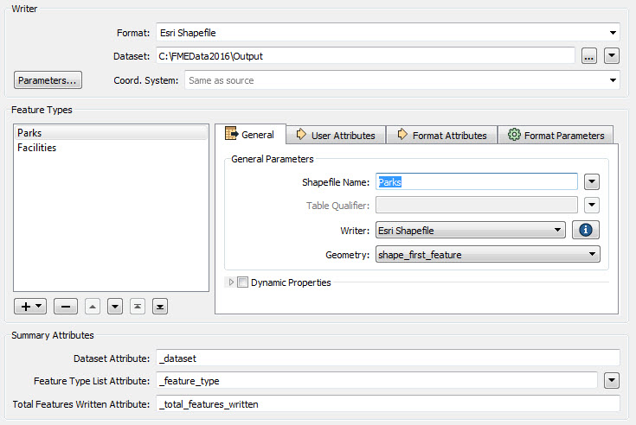636x425 pixels.
Task: Click into the Shapefile Name text field
Action: coord(476,181)
